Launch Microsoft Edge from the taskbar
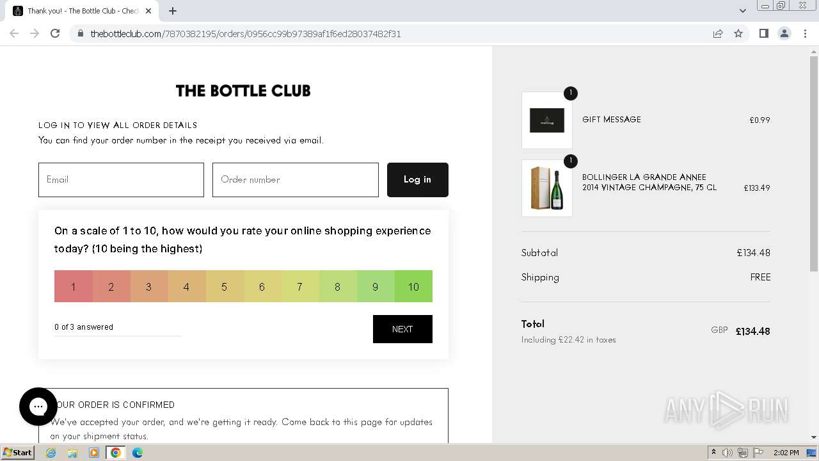Image resolution: width=819 pixels, height=461 pixels. [138, 453]
